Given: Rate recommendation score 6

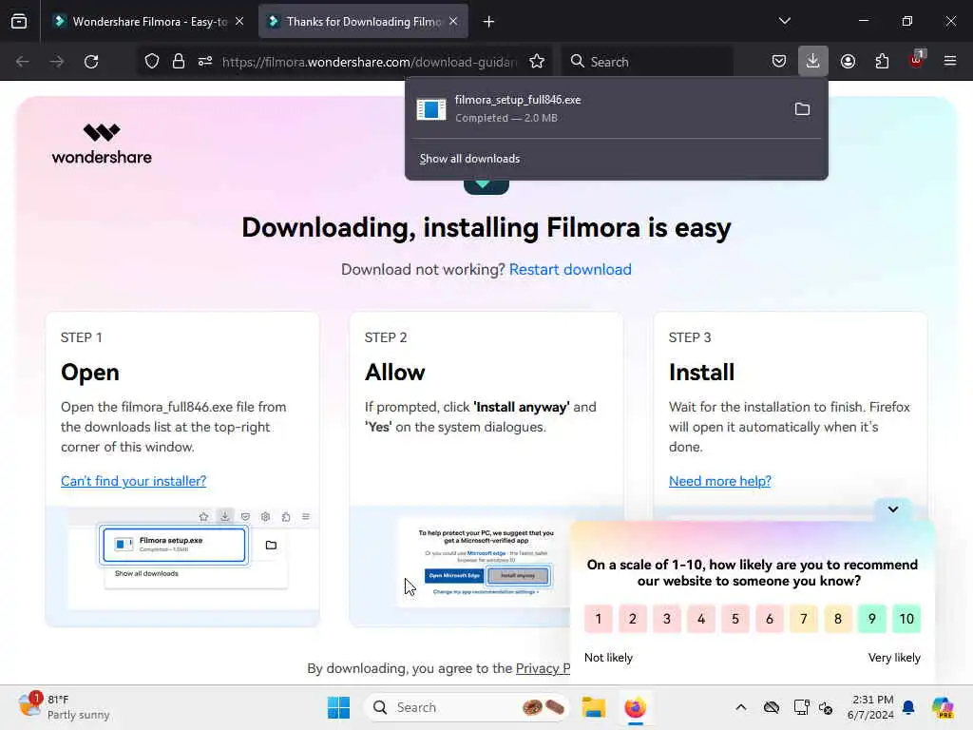Looking at the screenshot, I should 770,619.
